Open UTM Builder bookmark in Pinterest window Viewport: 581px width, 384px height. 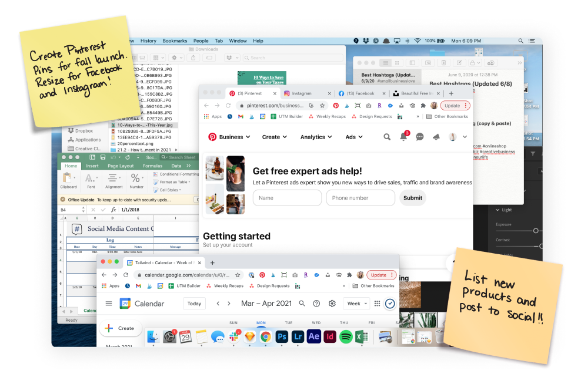click(x=287, y=116)
